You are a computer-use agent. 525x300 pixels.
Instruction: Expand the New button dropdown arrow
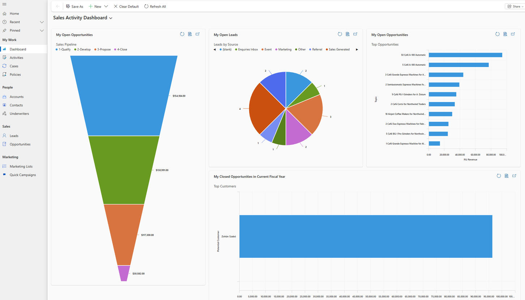click(107, 6)
